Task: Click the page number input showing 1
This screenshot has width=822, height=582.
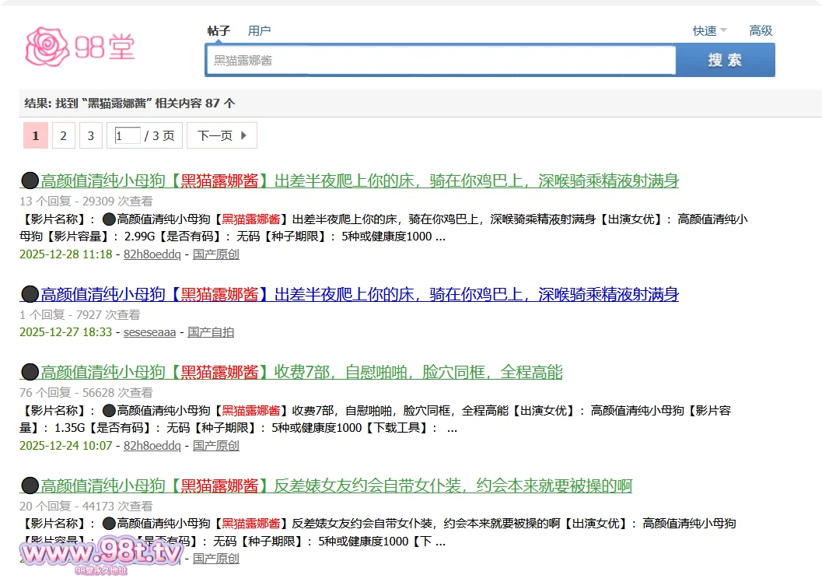Action: tap(127, 135)
